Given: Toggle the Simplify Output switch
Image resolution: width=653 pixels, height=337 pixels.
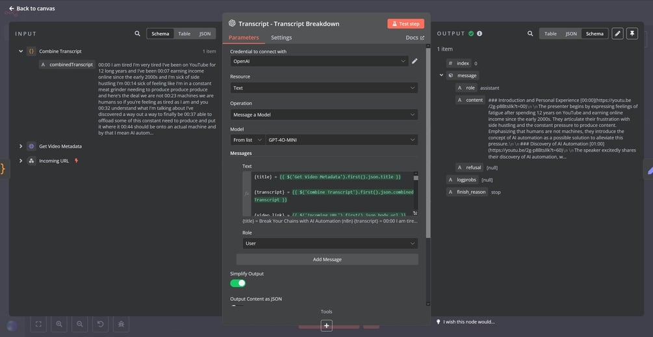Looking at the screenshot, I should [x=238, y=283].
